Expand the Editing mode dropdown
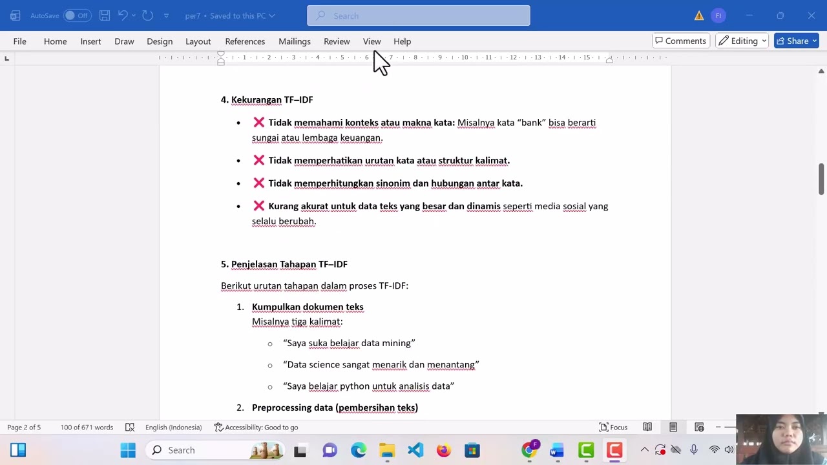The height and width of the screenshot is (465, 827). pyautogui.click(x=742, y=41)
